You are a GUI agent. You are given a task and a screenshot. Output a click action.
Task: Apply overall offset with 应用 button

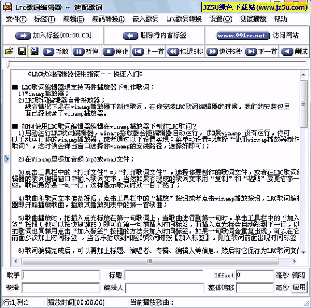click(x=299, y=287)
